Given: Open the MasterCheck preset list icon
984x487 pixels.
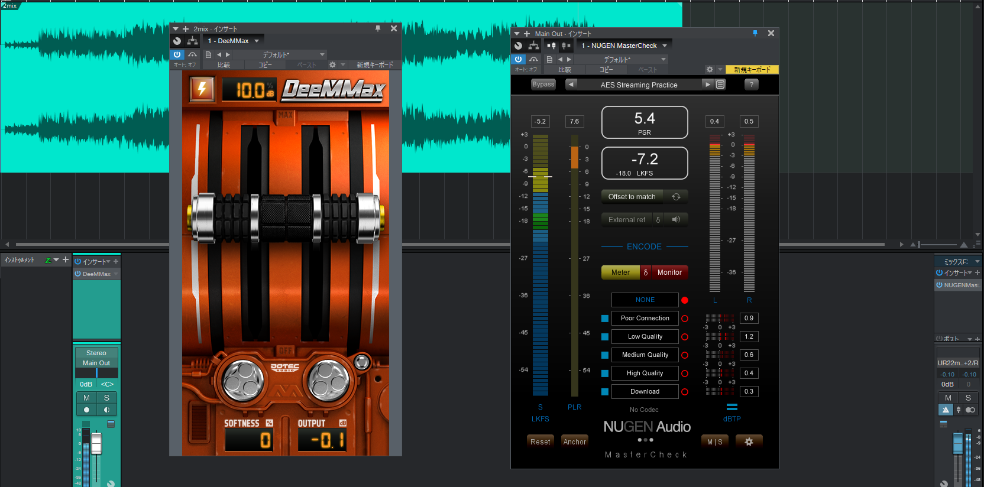Looking at the screenshot, I should [x=720, y=85].
